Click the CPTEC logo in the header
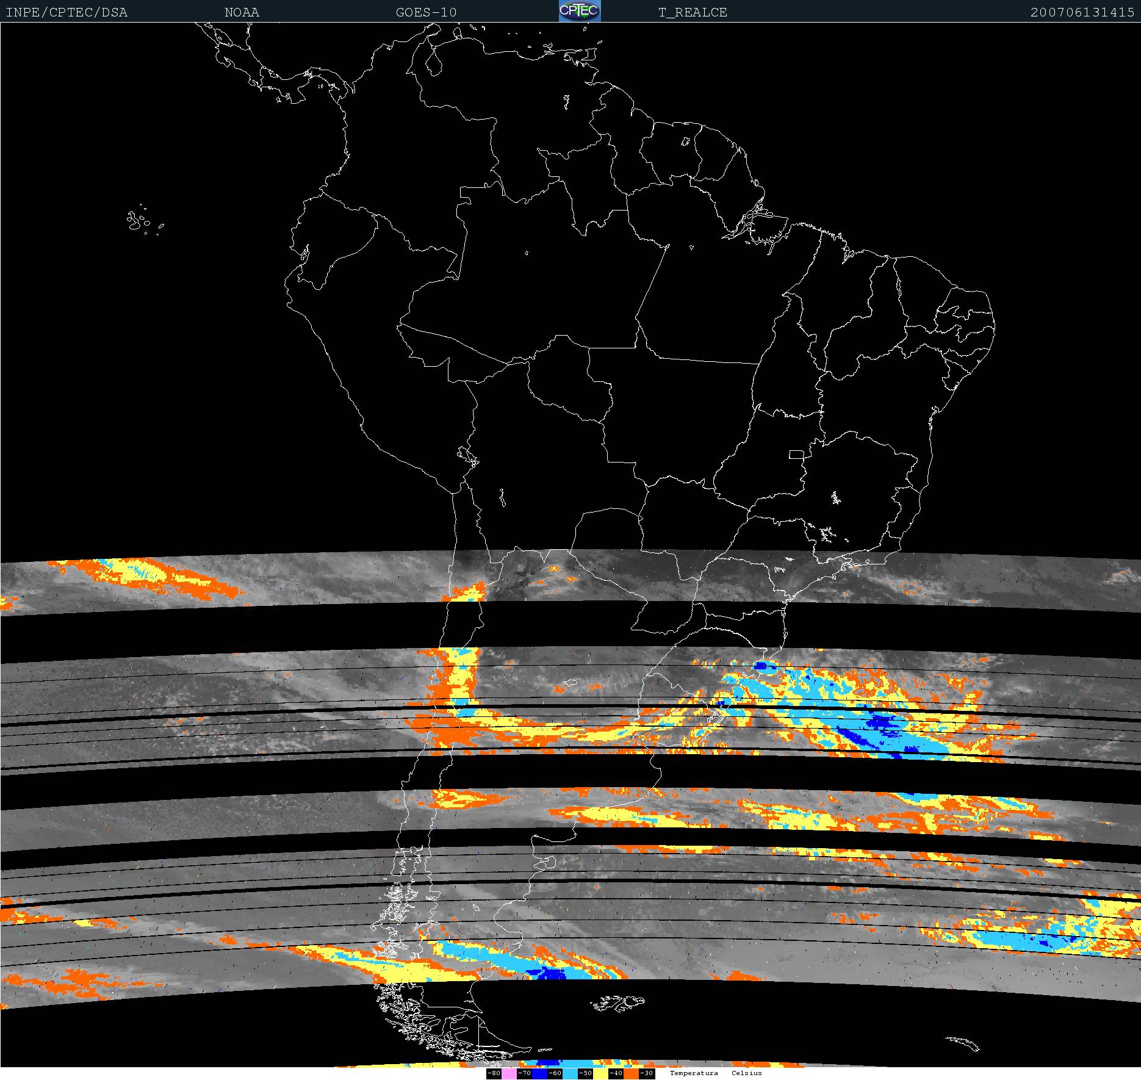The width and height of the screenshot is (1141, 1080). pos(580,11)
